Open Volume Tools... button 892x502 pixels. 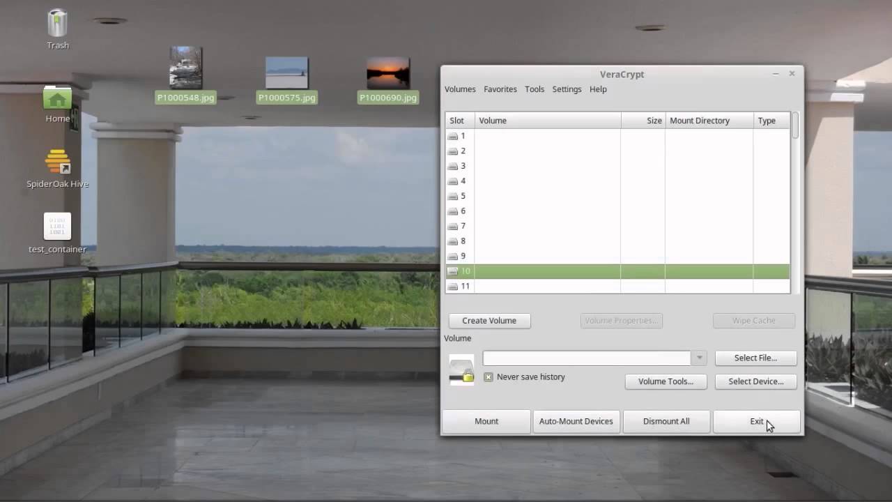click(x=666, y=381)
